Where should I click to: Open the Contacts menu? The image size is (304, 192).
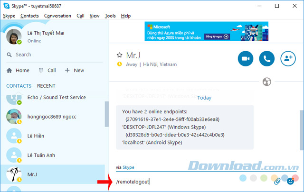pyautogui.click(x=29, y=16)
